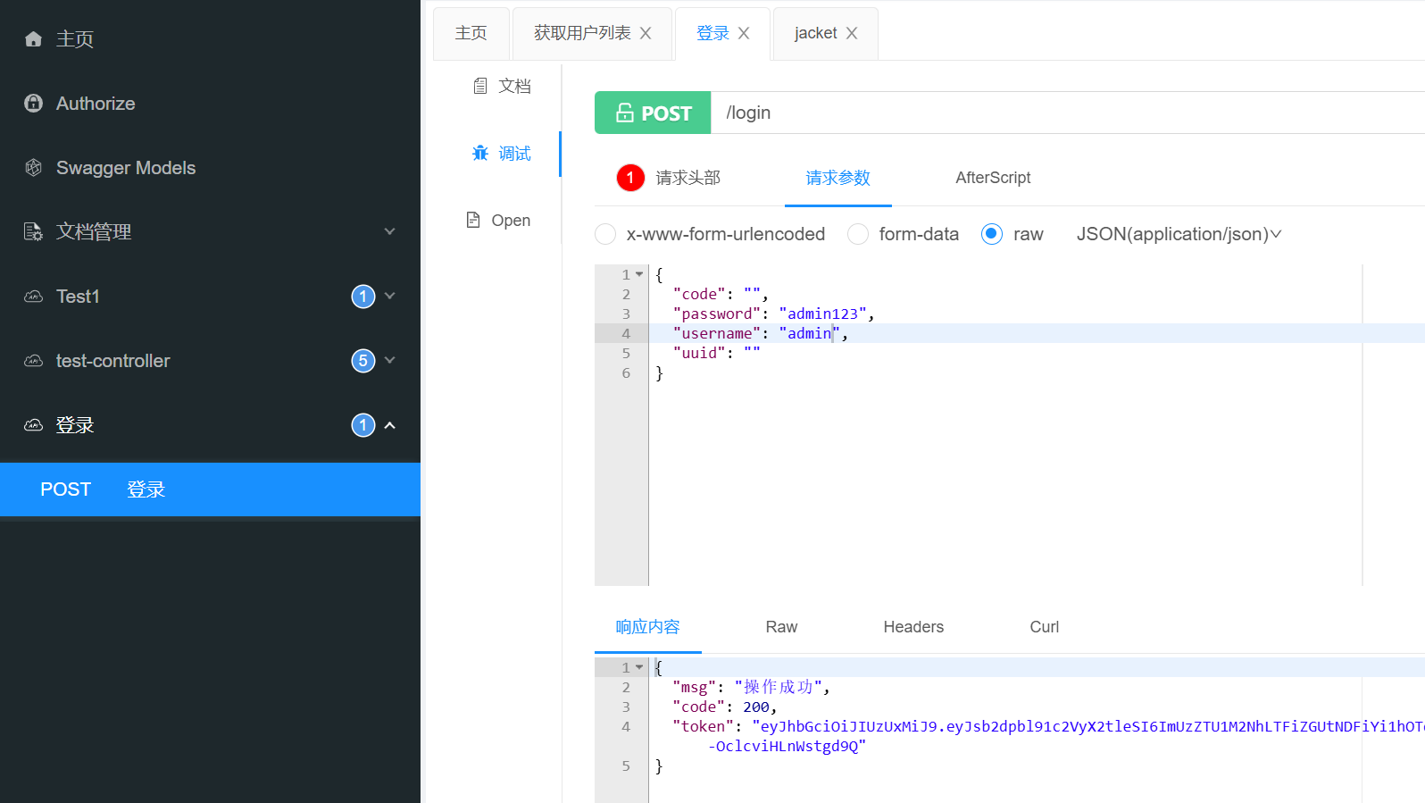
Task: Select the x-www-form-urlencoded radio button
Action: pyautogui.click(x=605, y=234)
